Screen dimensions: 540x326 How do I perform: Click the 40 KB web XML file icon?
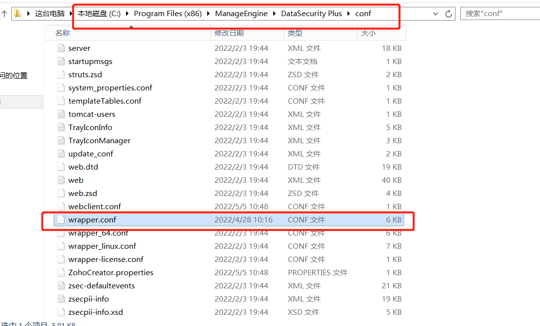pyautogui.click(x=61, y=180)
